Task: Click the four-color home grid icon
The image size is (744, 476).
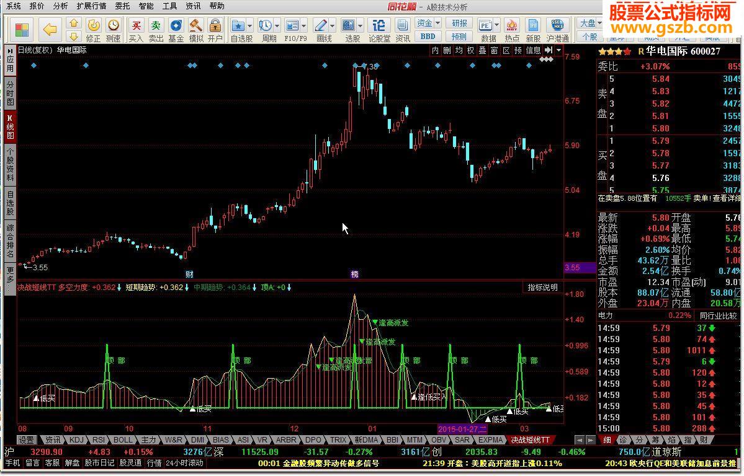Action: point(22,29)
